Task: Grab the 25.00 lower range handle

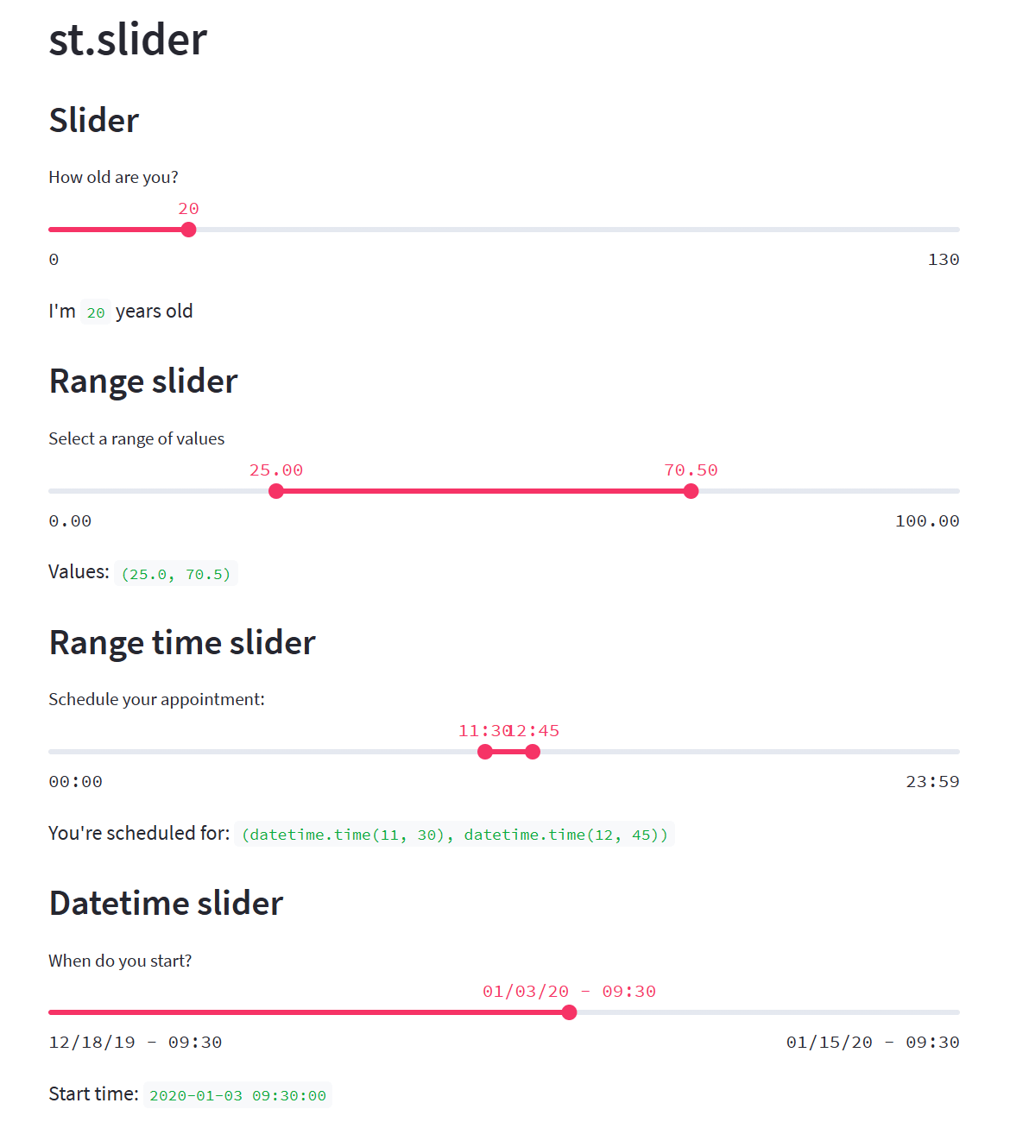Action: [276, 491]
